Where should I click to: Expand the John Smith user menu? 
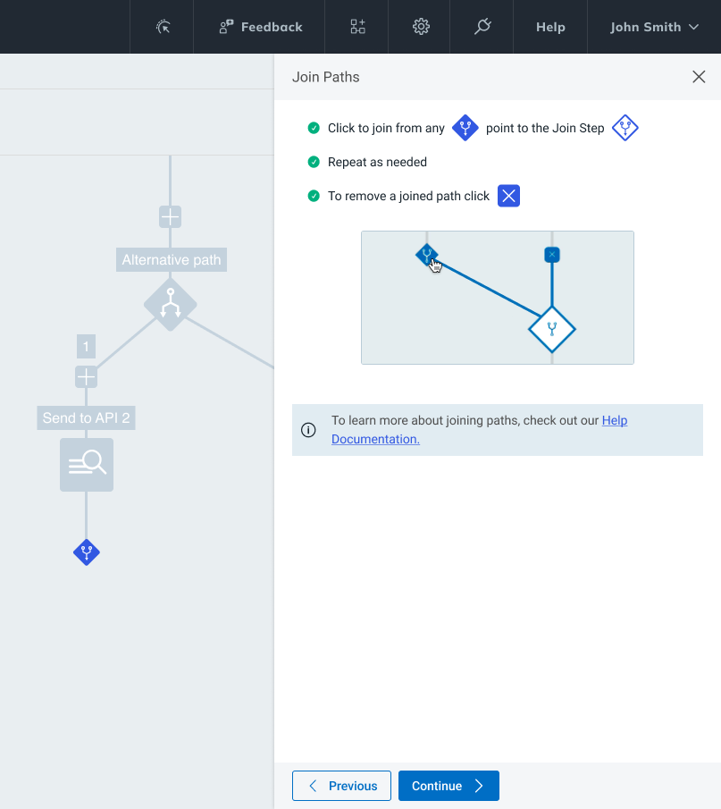pos(654,27)
